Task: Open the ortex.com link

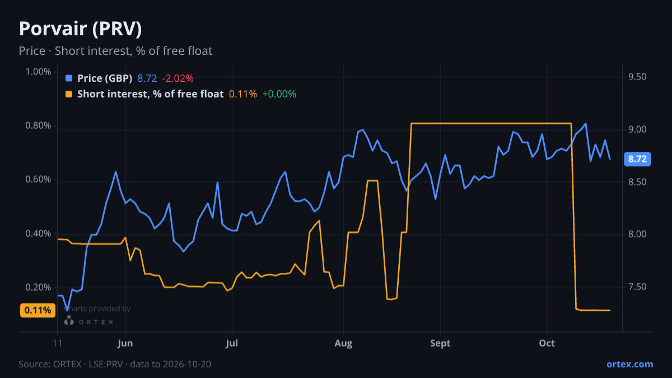Action: point(630,365)
